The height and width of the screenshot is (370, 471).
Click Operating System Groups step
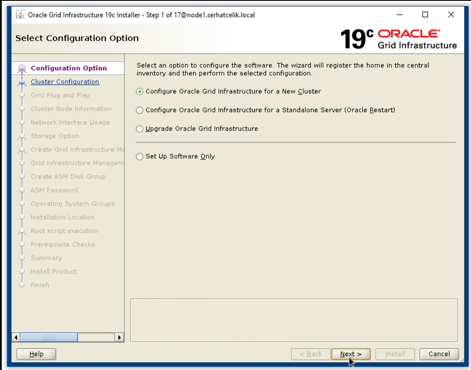pos(73,204)
